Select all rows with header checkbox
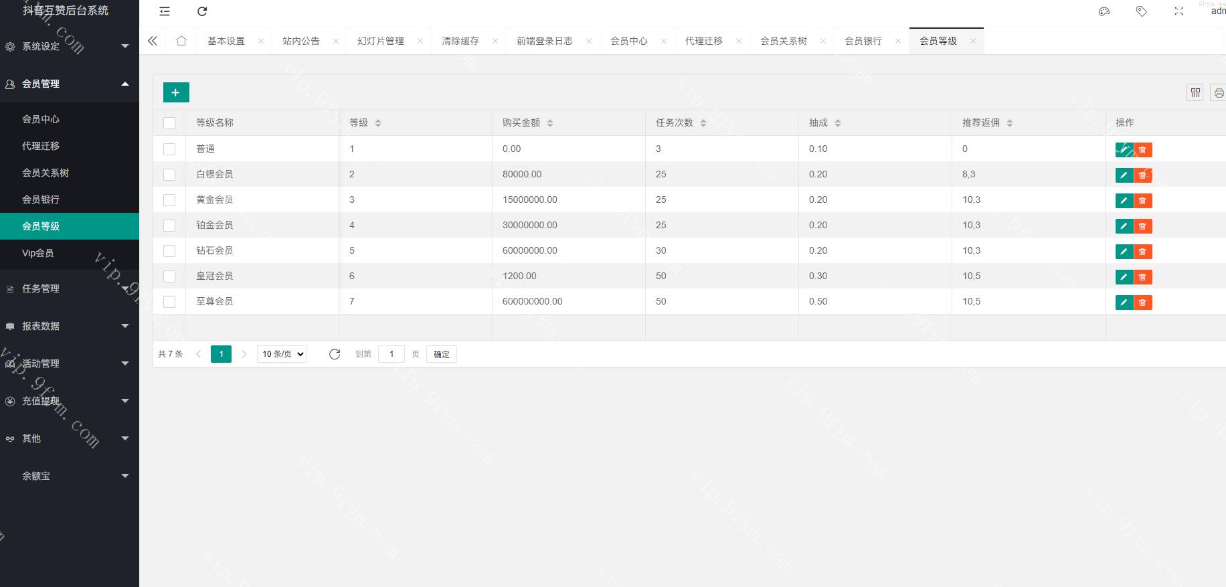This screenshot has height=587, width=1226. (169, 123)
